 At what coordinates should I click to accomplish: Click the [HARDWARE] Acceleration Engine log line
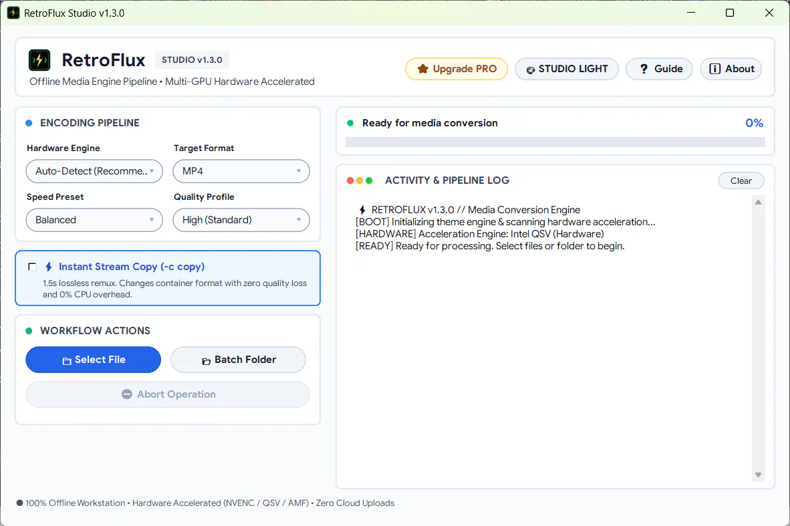(480, 234)
